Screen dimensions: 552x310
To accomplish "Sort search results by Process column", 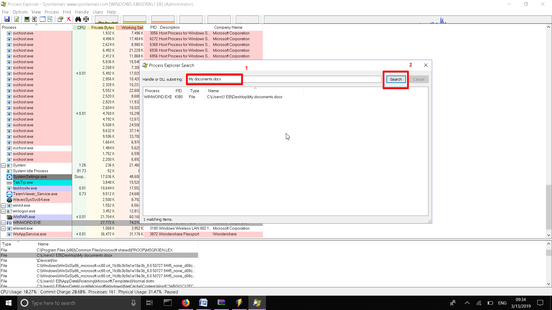I will 158,91.
